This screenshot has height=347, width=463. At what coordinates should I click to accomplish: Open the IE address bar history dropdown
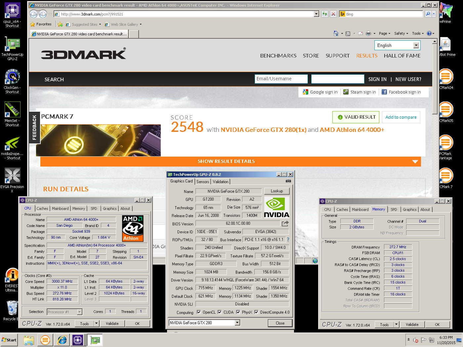[316, 14]
